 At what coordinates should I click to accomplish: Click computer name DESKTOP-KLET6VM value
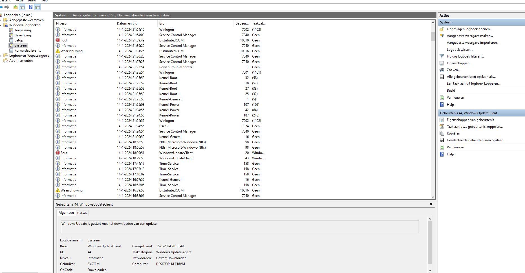pyautogui.click(x=171, y=264)
